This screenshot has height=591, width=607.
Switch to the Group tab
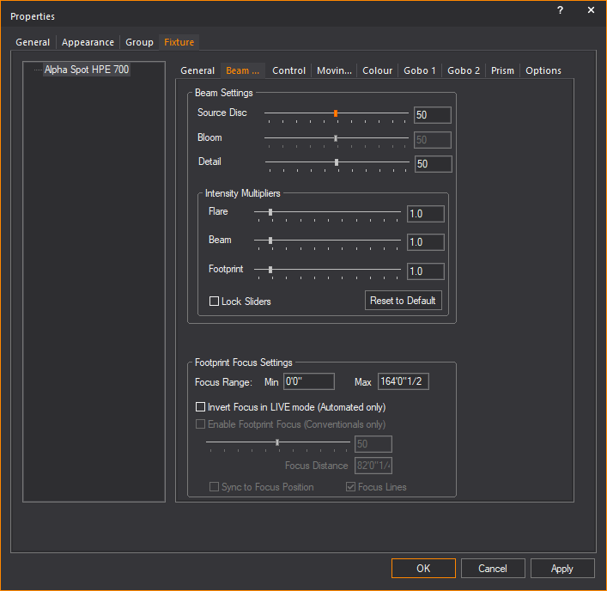[x=139, y=42]
